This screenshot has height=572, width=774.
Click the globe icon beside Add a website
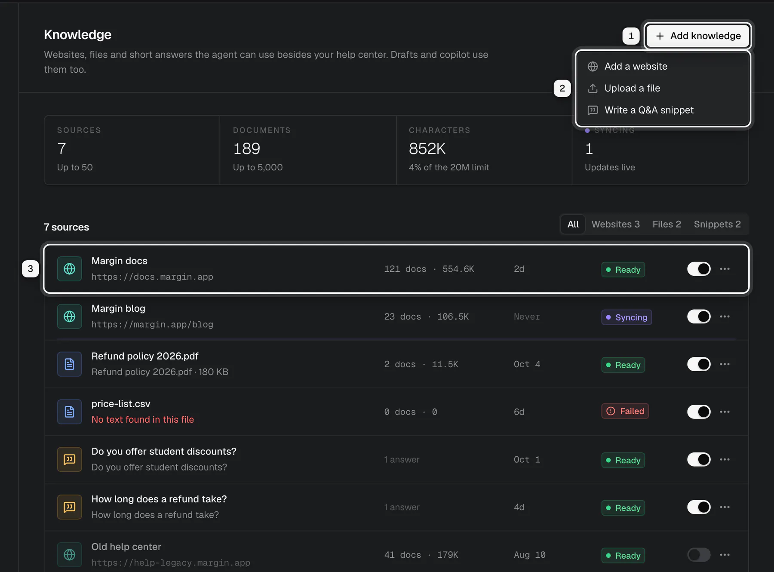click(593, 66)
